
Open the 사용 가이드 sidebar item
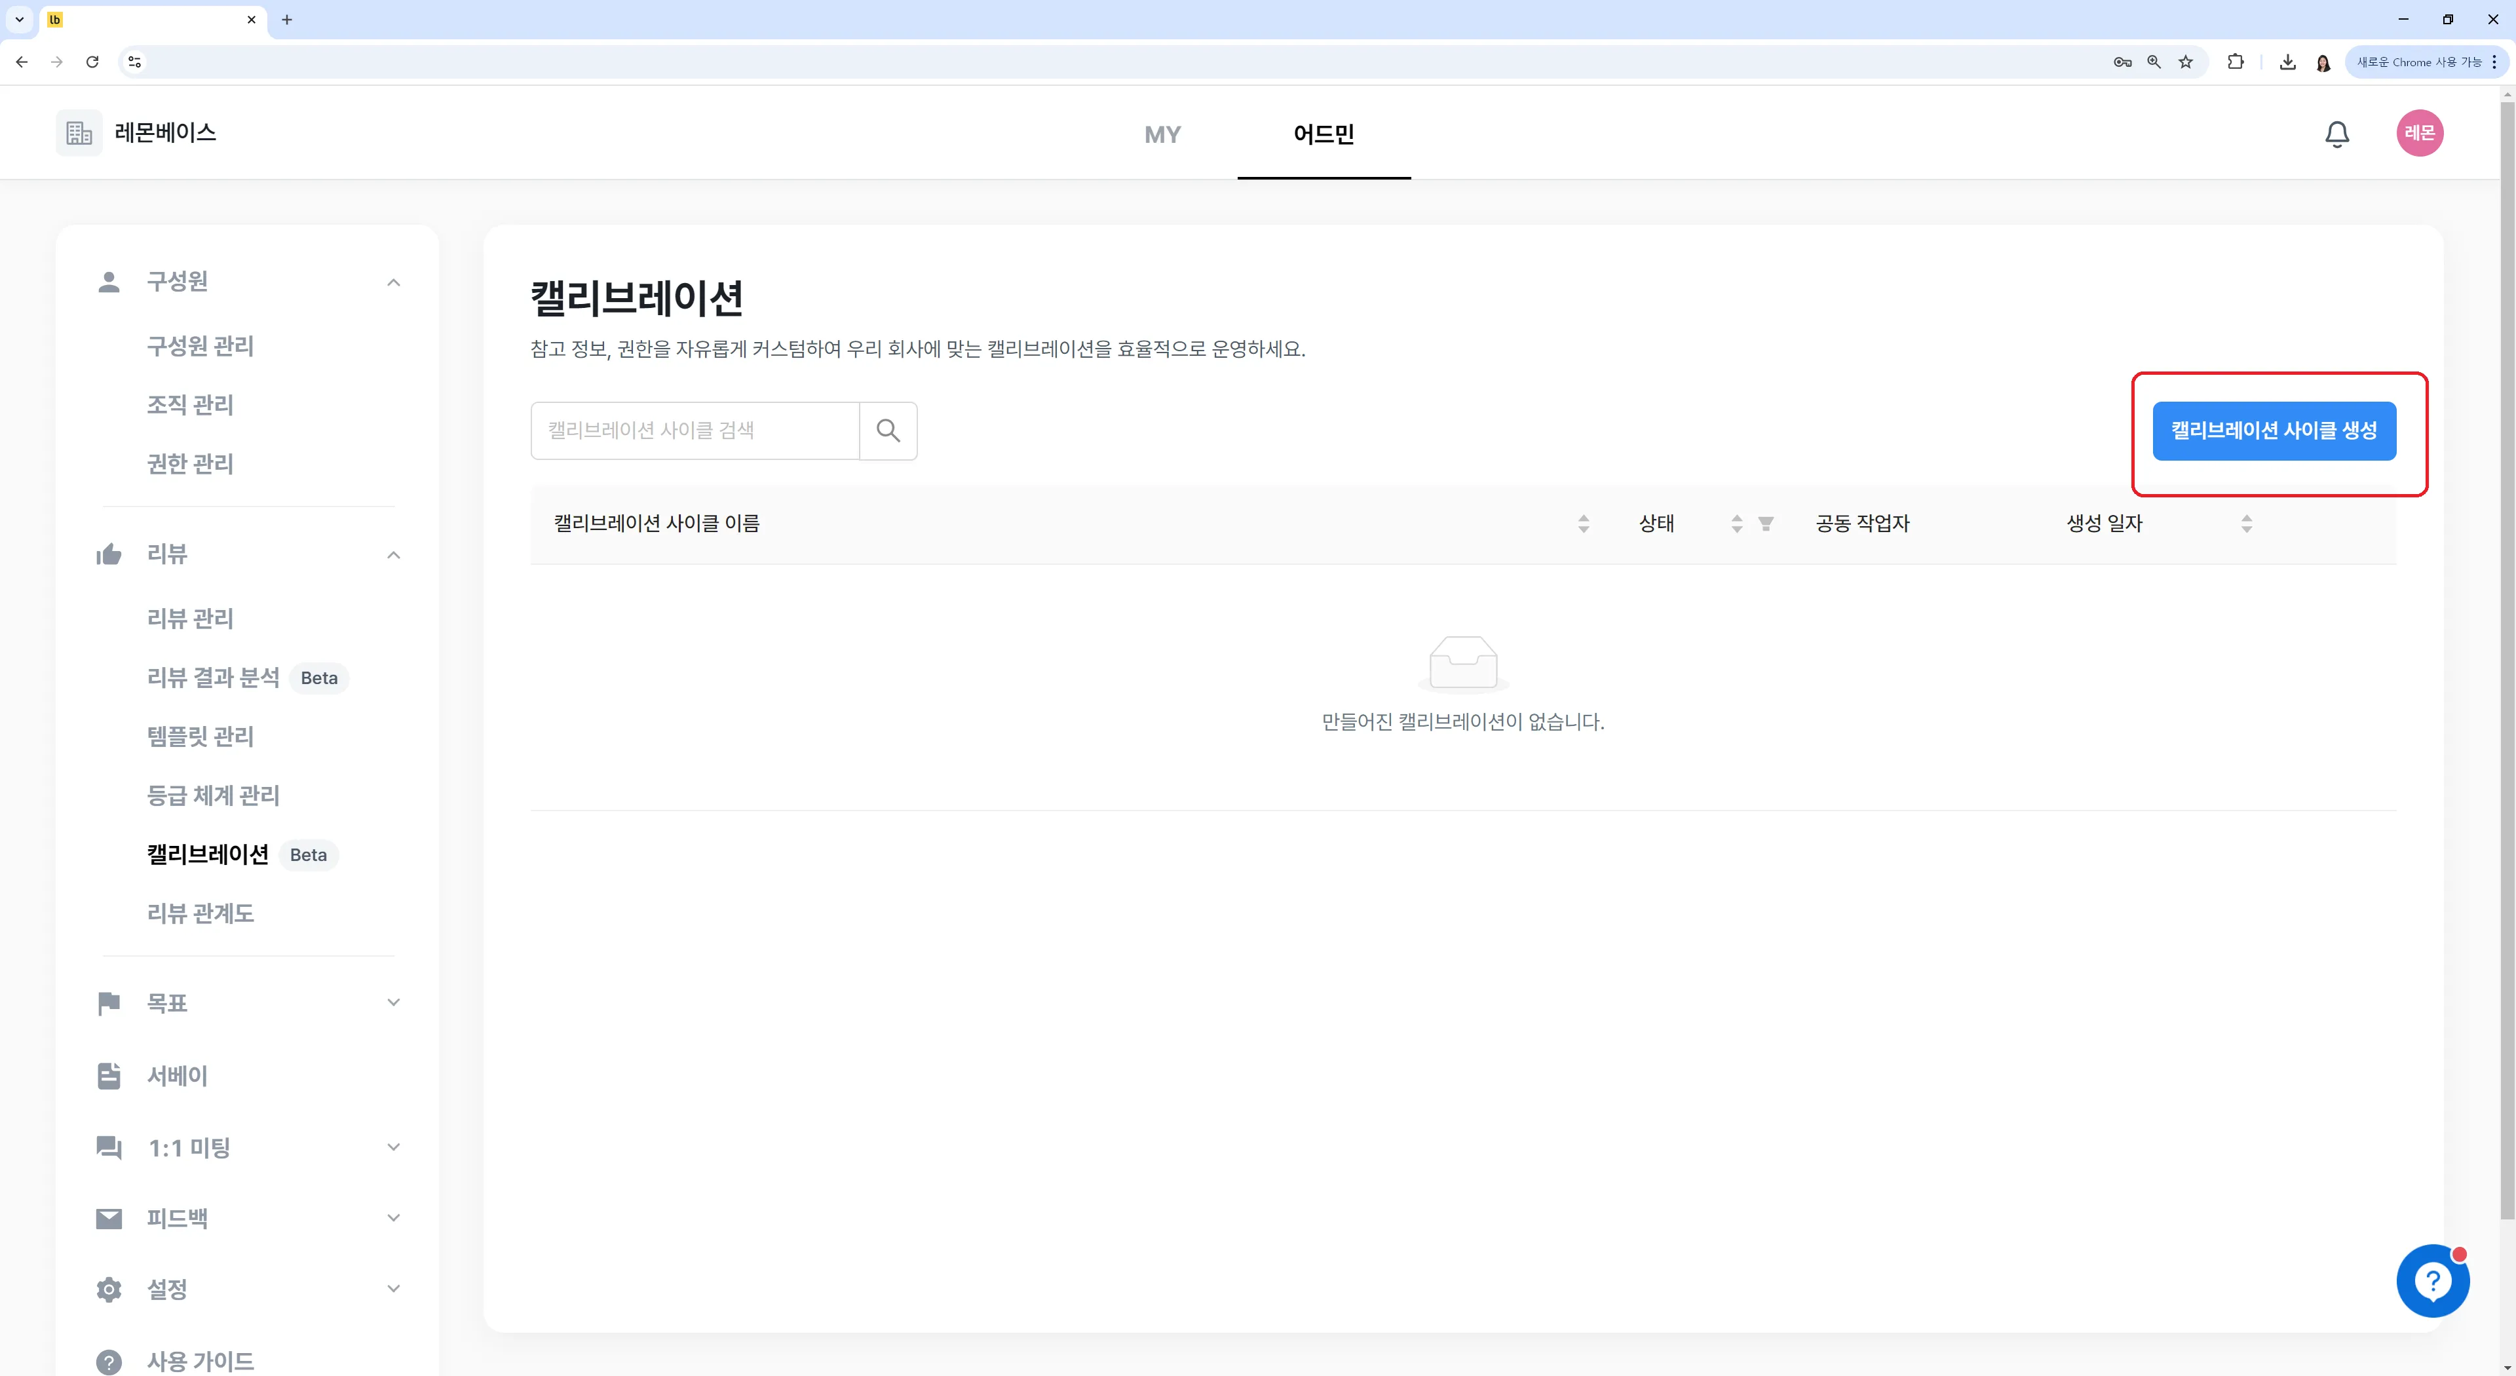tap(200, 1362)
